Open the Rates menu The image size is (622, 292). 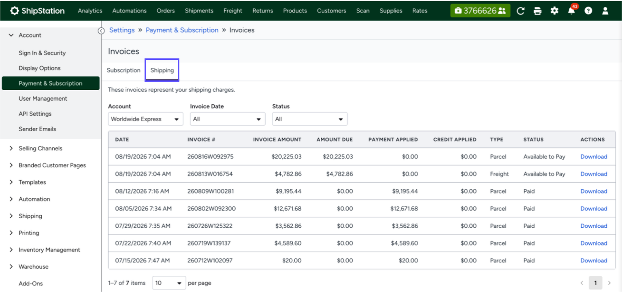pos(420,11)
